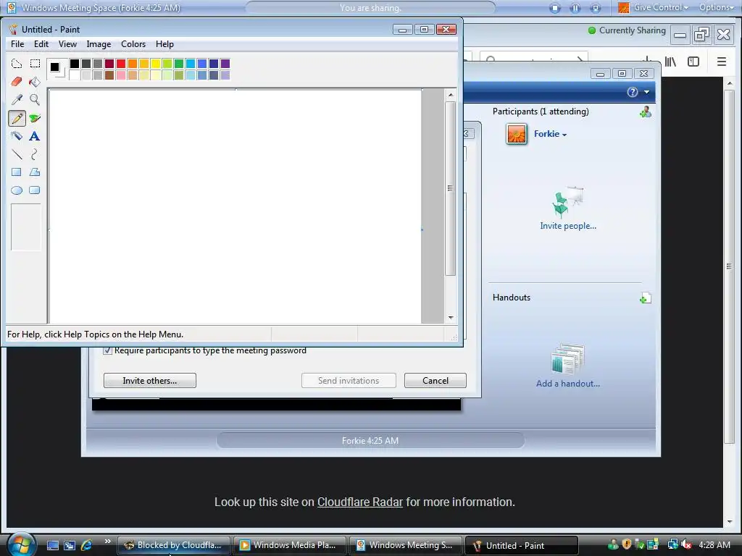Click the browser page scrollbar thumb
This screenshot has width=742, height=556.
tap(729, 266)
